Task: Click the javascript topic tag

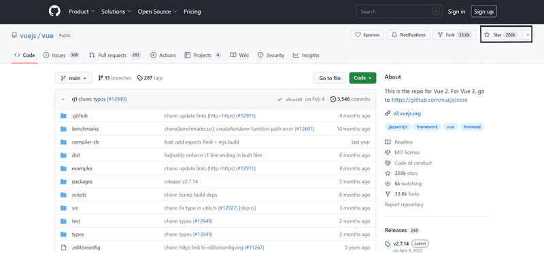Action: pos(398,127)
